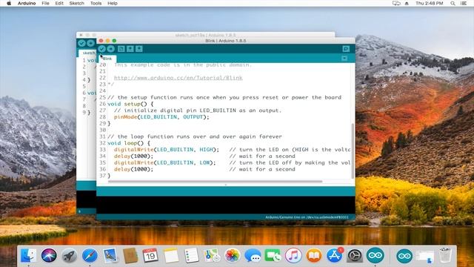This screenshot has height=267, width=474.
Task: Click Upload in the background sketch window
Action: click(x=90, y=43)
